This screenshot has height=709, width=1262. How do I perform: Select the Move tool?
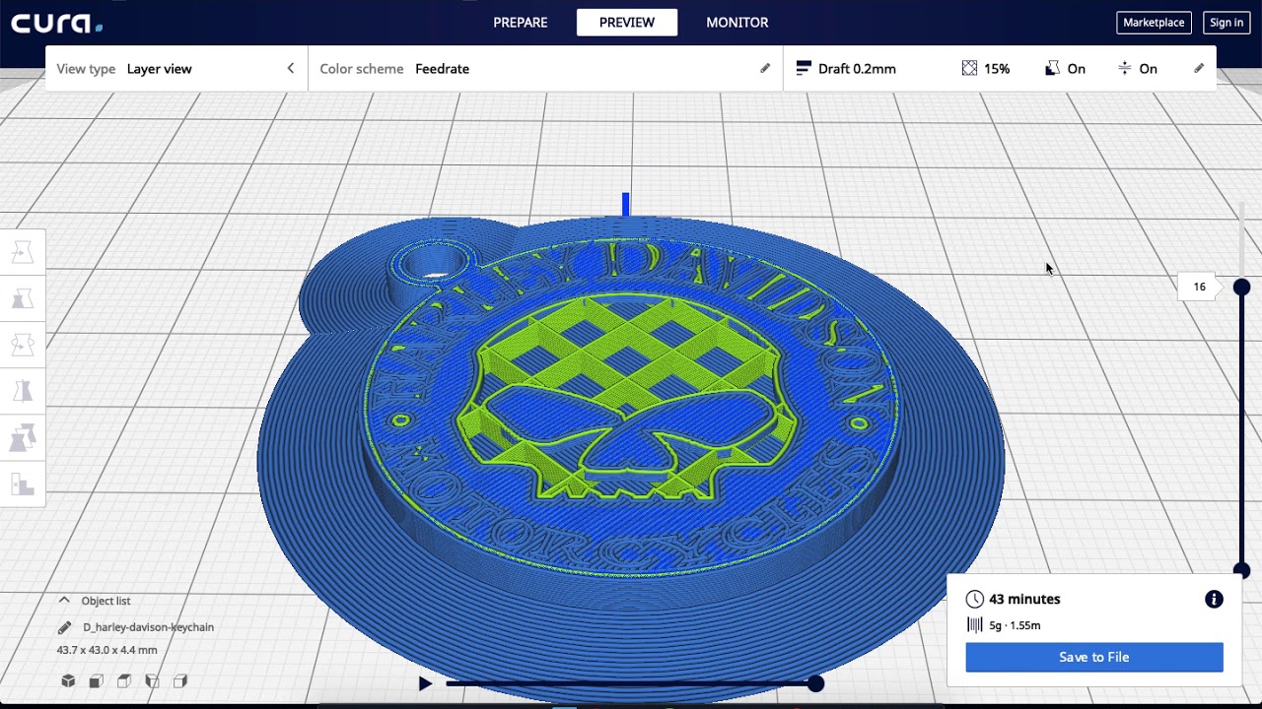pos(22,253)
